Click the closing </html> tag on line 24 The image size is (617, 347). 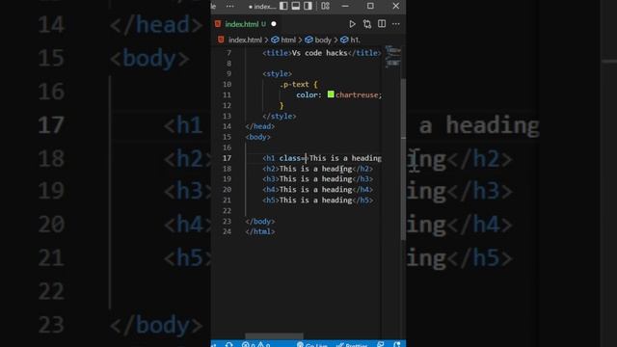coord(259,231)
